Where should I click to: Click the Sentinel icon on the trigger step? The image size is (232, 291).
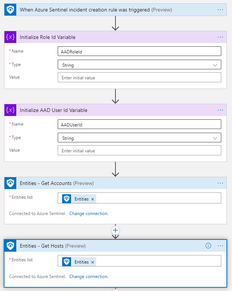coord(10,10)
